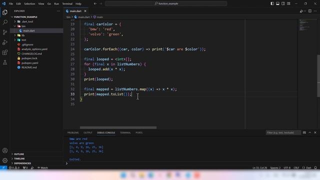Open the Extensions view
320x180 pixels.
tap(5, 52)
